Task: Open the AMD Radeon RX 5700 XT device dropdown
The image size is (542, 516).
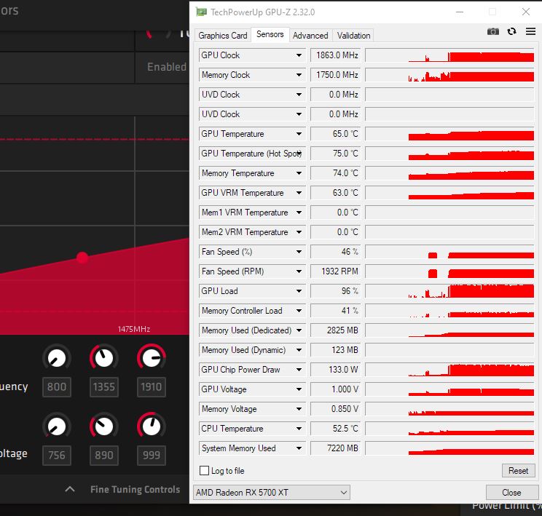Action: click(x=271, y=492)
